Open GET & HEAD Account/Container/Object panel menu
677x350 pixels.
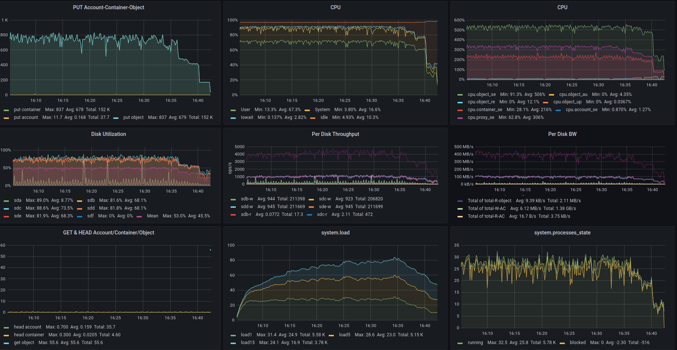coord(108,233)
